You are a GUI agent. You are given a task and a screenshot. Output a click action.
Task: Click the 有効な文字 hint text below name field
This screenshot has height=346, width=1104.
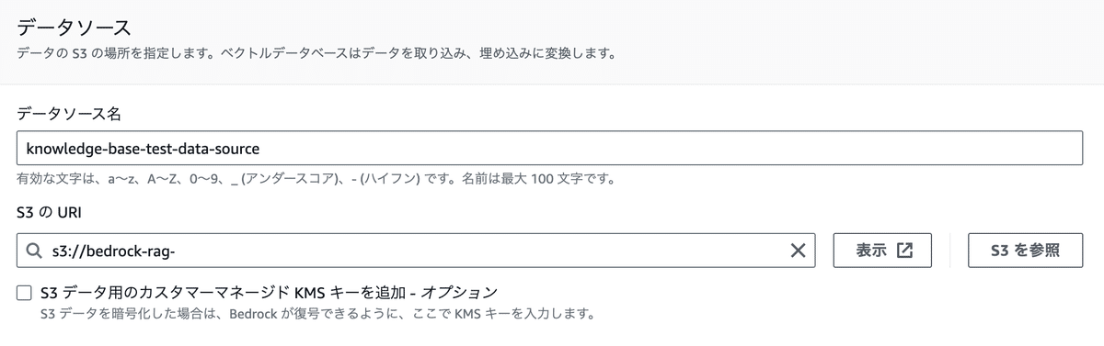click(x=316, y=178)
